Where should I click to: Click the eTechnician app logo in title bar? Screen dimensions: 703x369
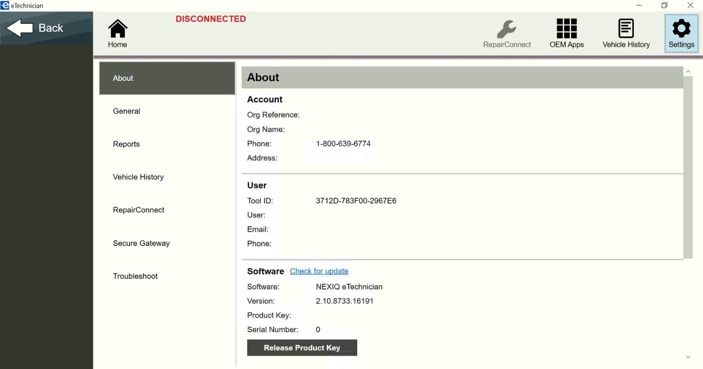point(5,5)
